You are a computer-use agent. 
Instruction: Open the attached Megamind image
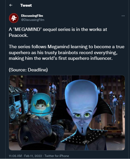[x=67, y=113]
